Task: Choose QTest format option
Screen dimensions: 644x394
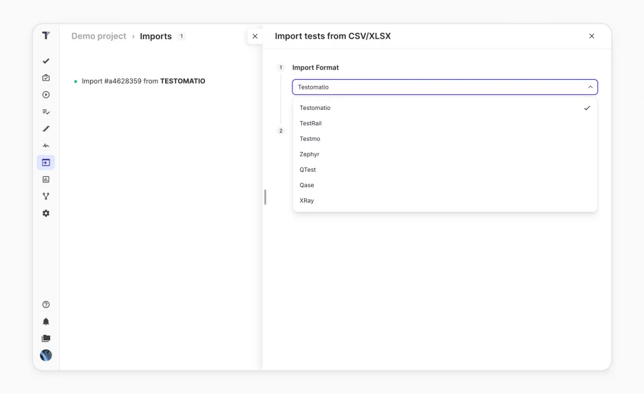Action: [x=444, y=170]
